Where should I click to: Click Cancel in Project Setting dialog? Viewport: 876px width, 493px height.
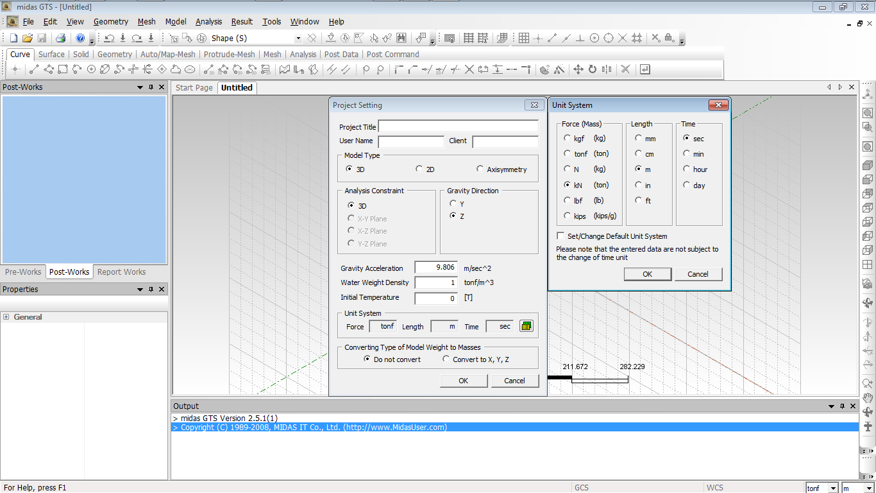click(514, 381)
